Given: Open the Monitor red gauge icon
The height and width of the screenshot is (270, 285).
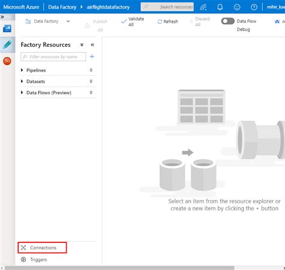Looking at the screenshot, I should click(x=7, y=61).
